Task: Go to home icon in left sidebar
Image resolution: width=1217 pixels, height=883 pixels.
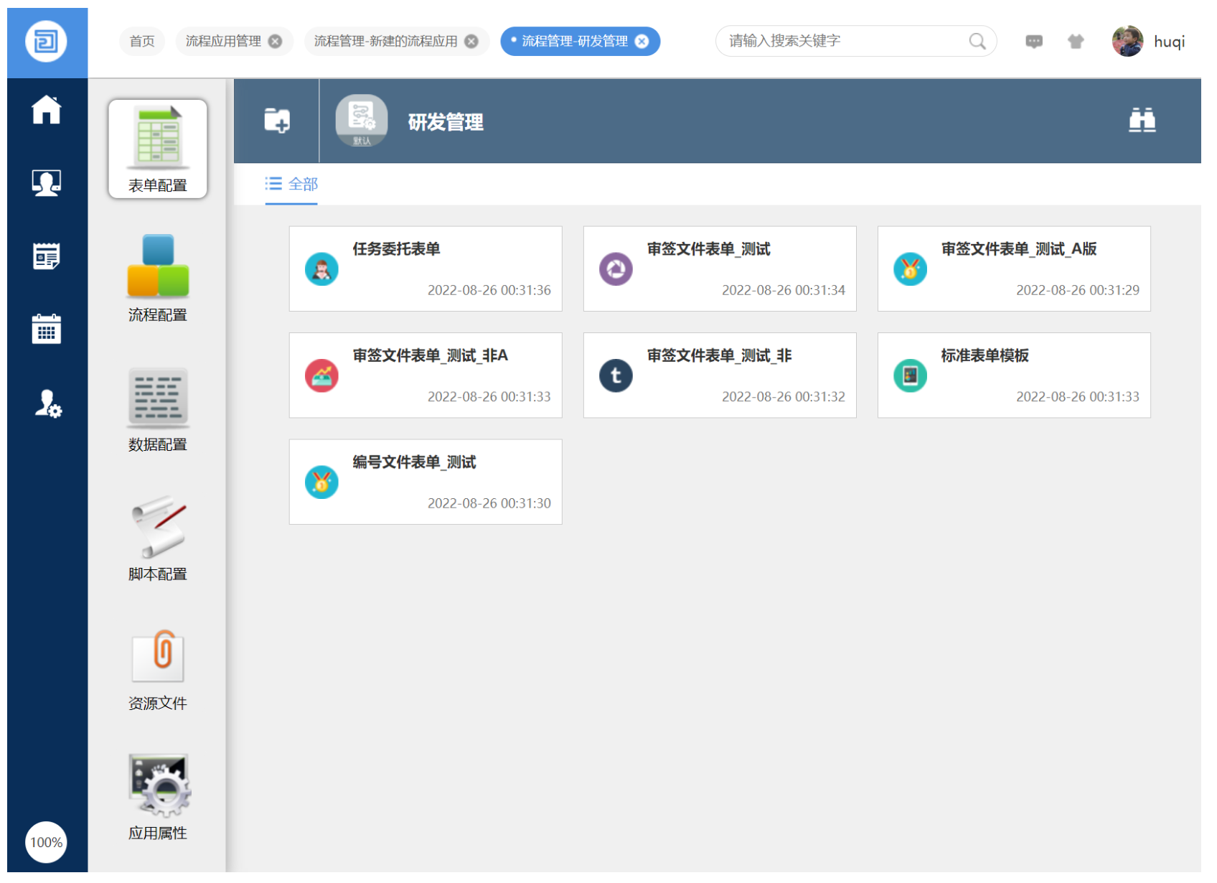Action: coord(47,110)
